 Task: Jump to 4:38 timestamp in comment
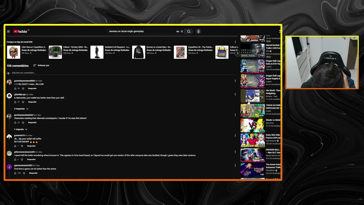click(16, 84)
